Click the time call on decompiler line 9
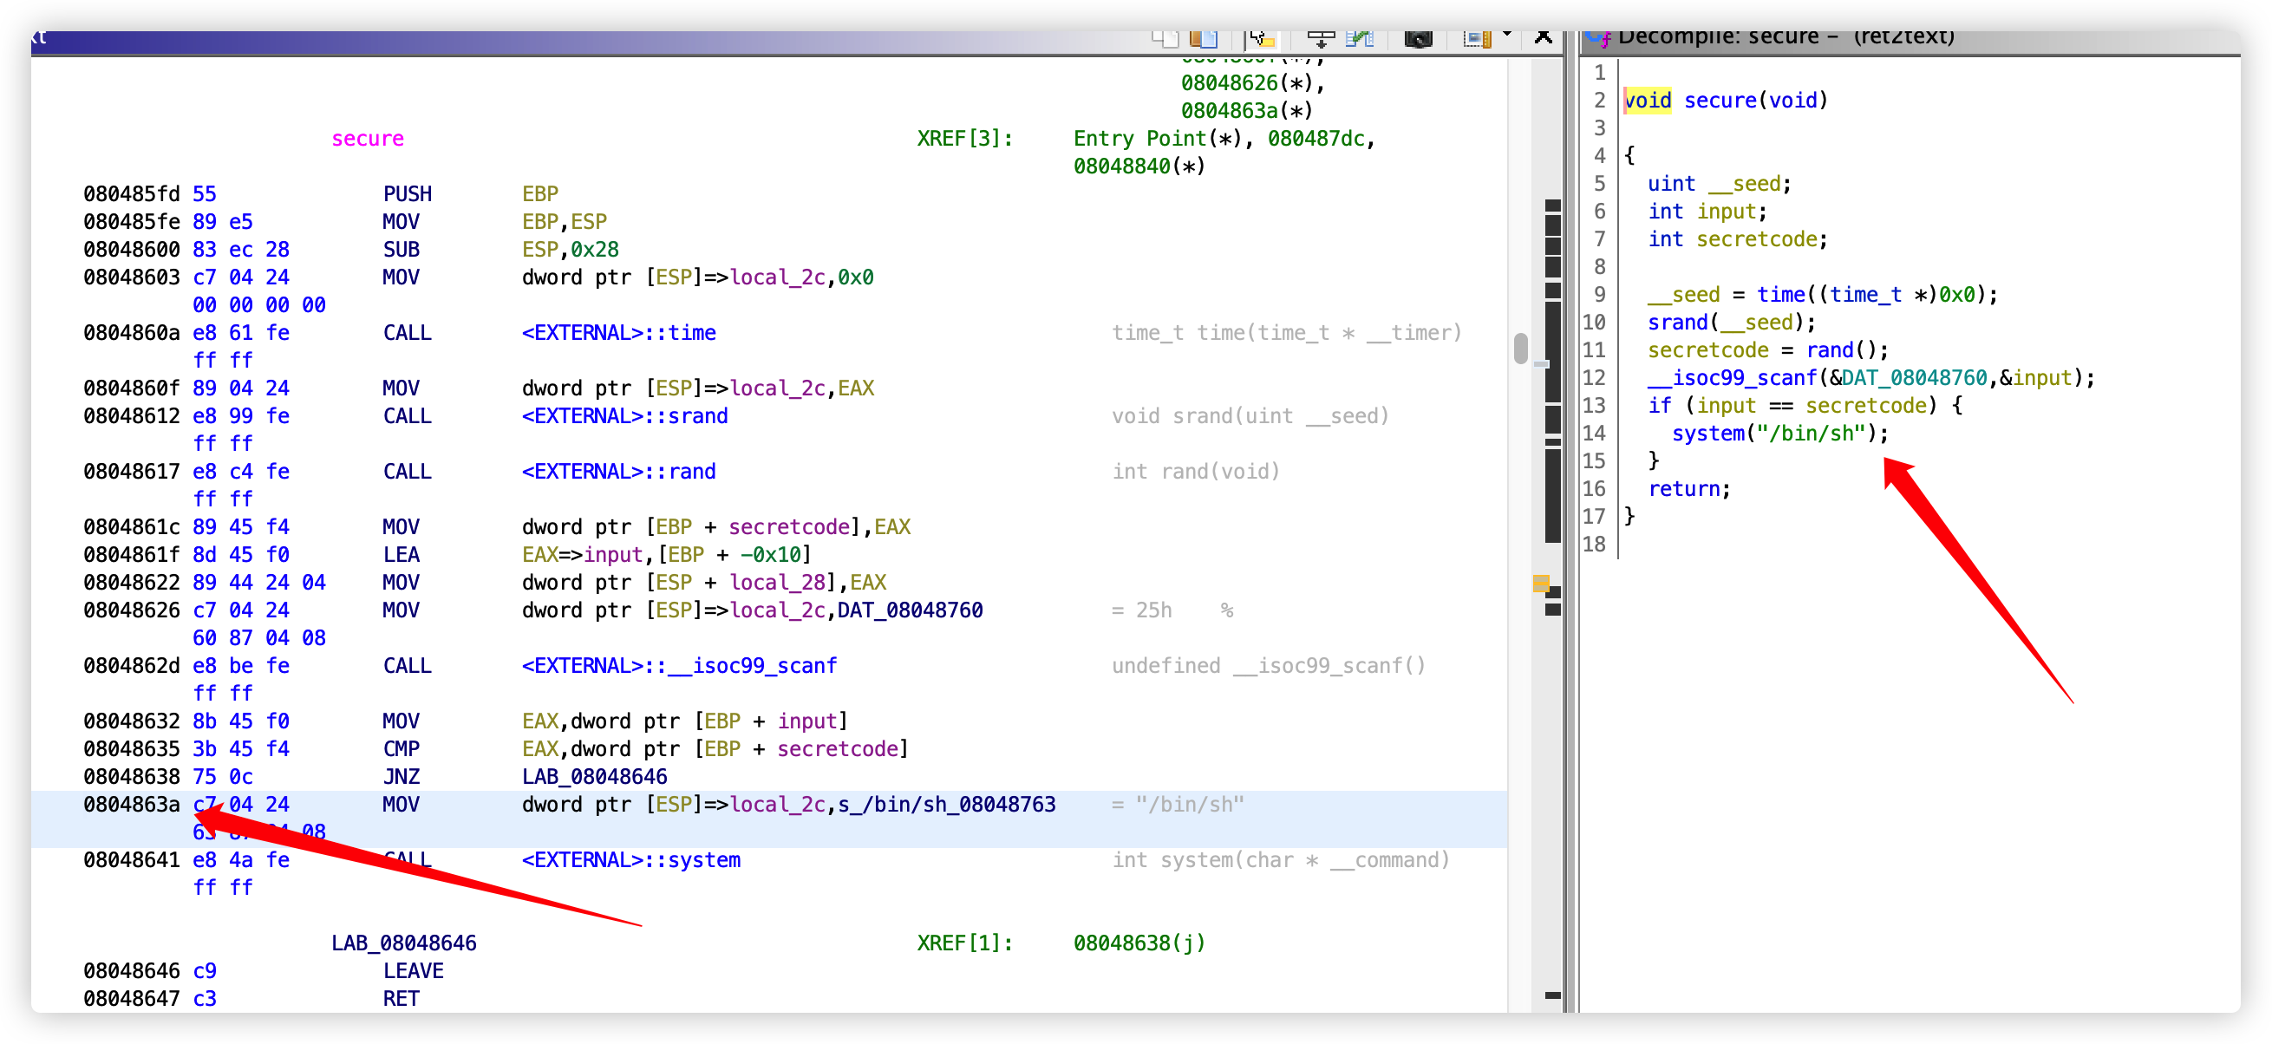 point(1780,295)
